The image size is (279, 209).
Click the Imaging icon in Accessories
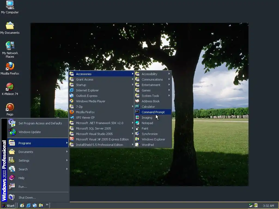coord(137,117)
